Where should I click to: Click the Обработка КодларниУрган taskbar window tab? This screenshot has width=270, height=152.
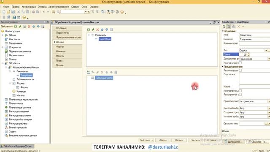coord(17,147)
